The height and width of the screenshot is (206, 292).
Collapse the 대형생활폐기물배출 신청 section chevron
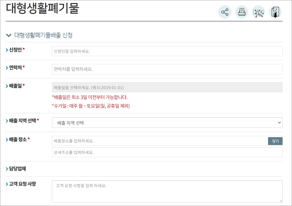click(x=8, y=35)
